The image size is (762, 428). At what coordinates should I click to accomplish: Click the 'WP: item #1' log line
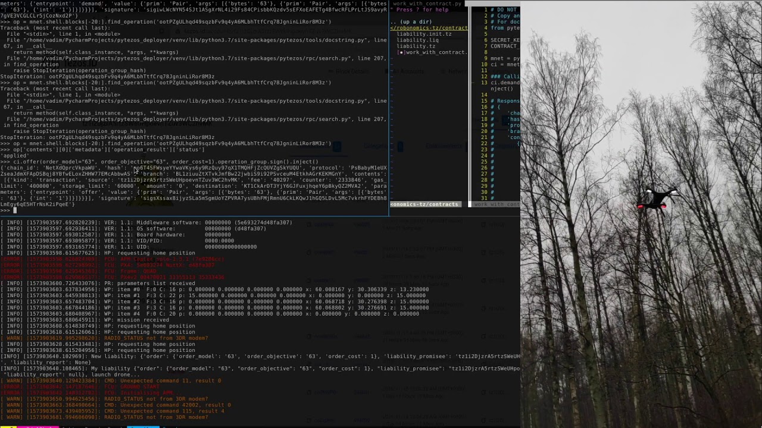(213, 295)
